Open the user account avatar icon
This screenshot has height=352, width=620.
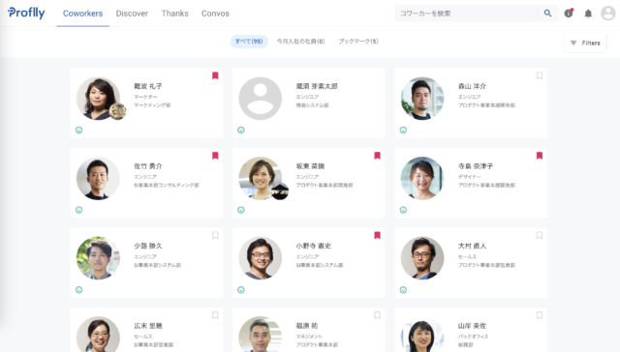click(608, 13)
